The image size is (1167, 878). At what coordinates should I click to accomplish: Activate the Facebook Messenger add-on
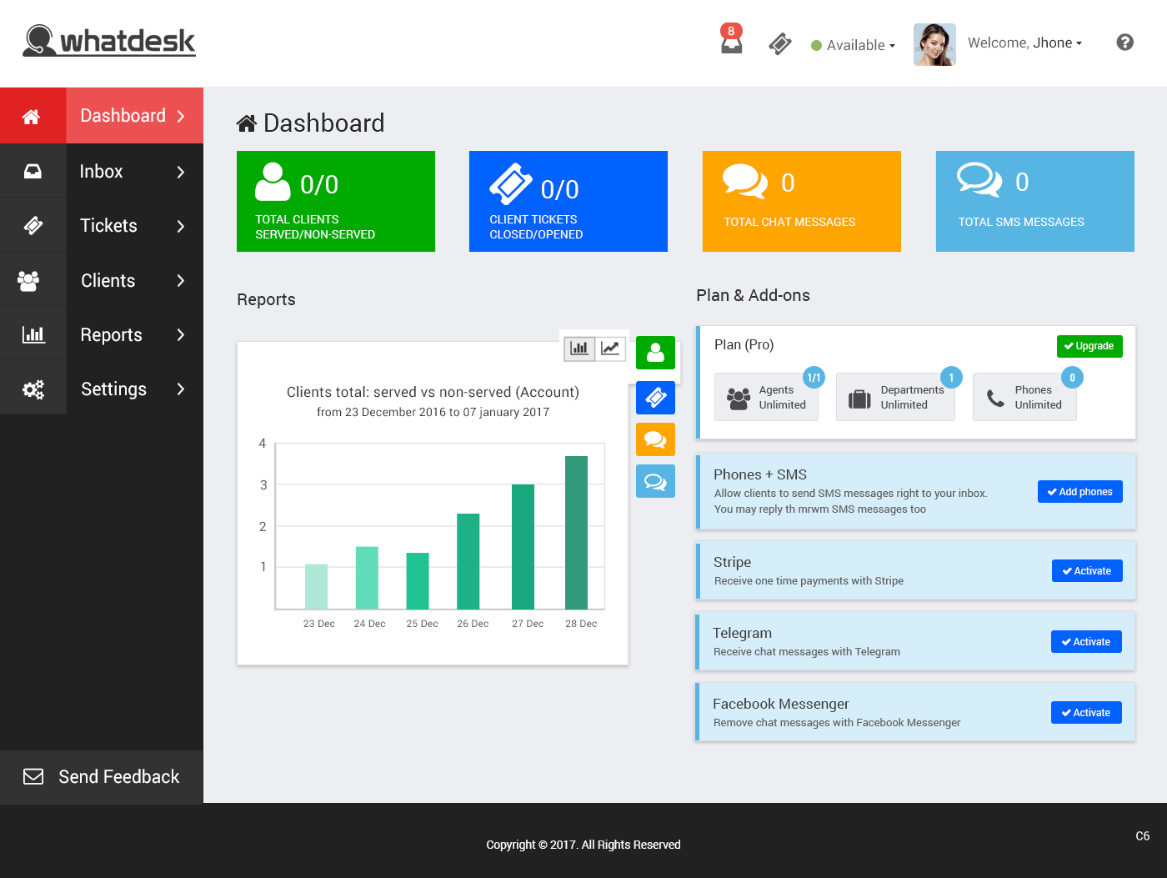1086,713
